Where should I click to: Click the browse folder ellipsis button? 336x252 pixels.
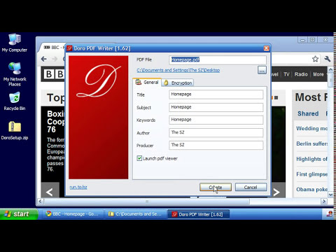pyautogui.click(x=262, y=70)
